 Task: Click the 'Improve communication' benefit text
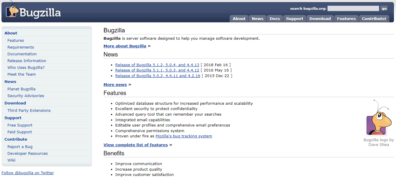[139, 164]
